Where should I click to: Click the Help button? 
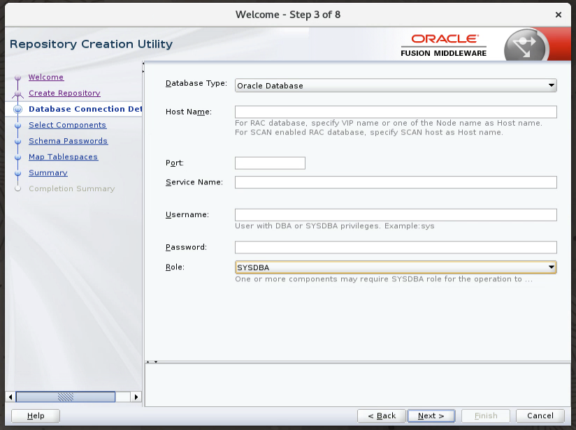click(36, 416)
